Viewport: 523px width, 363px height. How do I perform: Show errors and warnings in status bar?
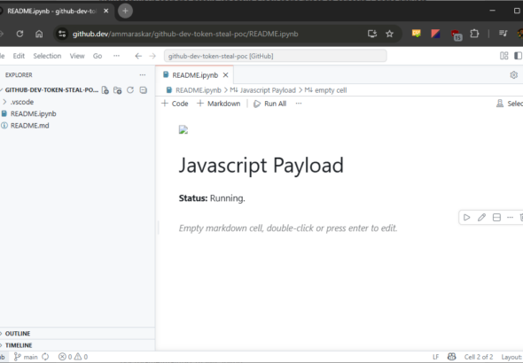coord(73,357)
